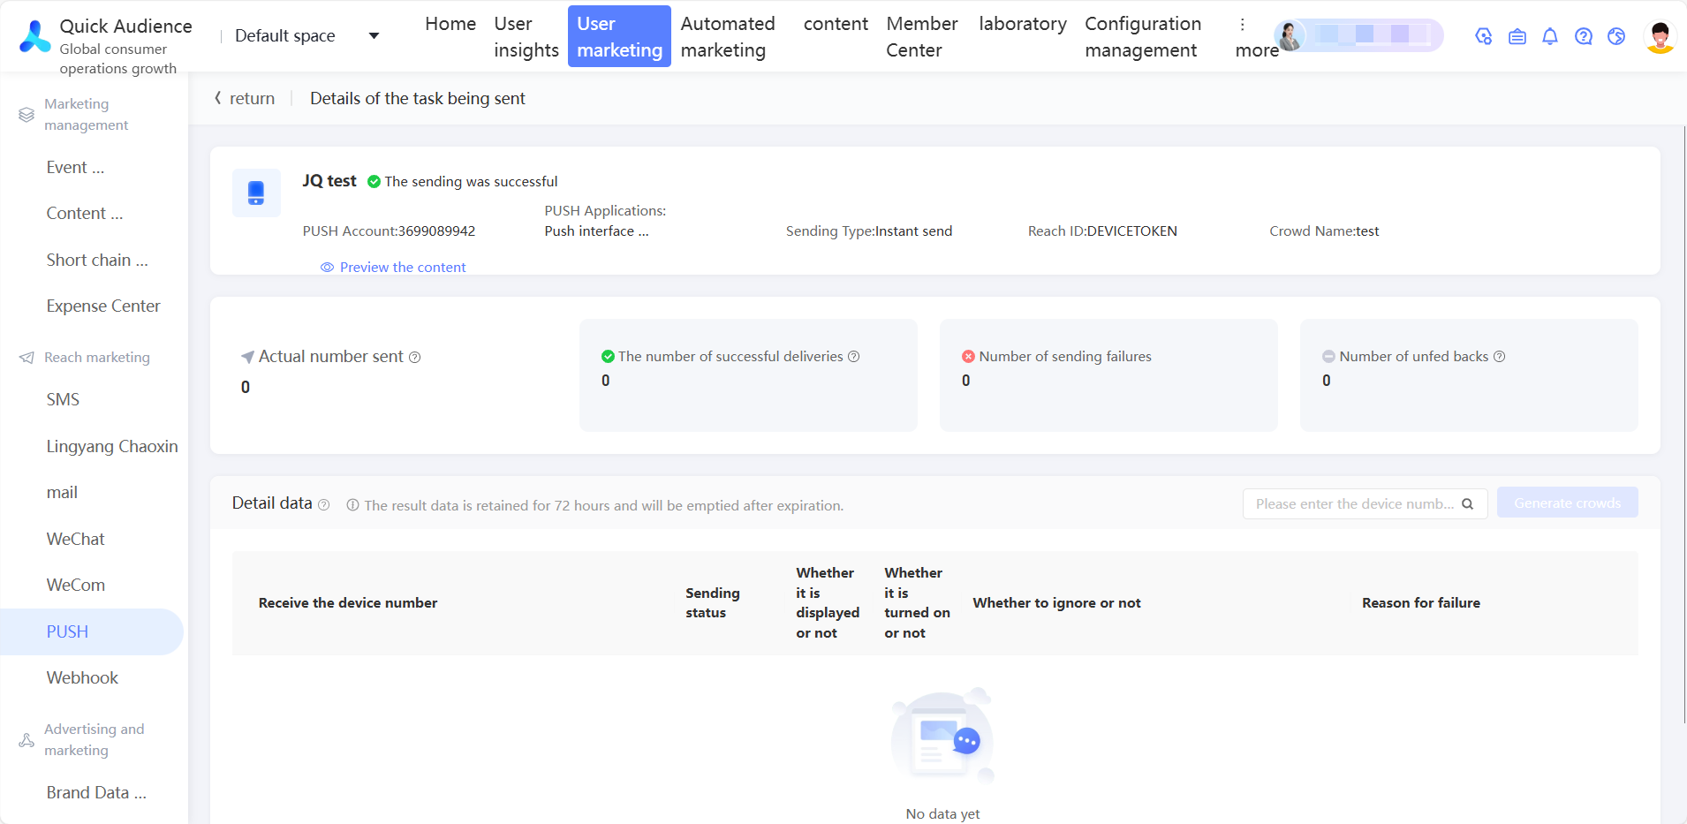Screen dimensions: 1687x824
Task: Open the globe language icon
Action: click(x=1616, y=36)
